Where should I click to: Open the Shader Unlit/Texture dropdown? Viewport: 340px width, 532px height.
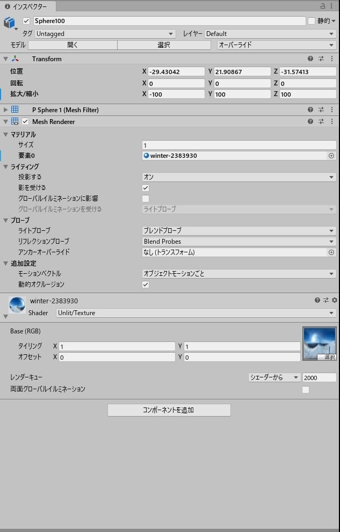[196, 313]
